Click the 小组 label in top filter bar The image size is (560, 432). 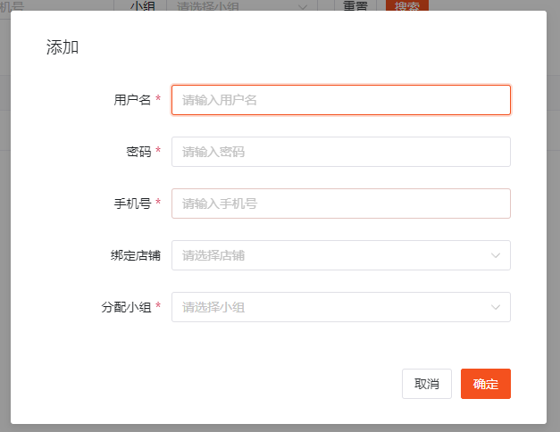pyautogui.click(x=141, y=5)
